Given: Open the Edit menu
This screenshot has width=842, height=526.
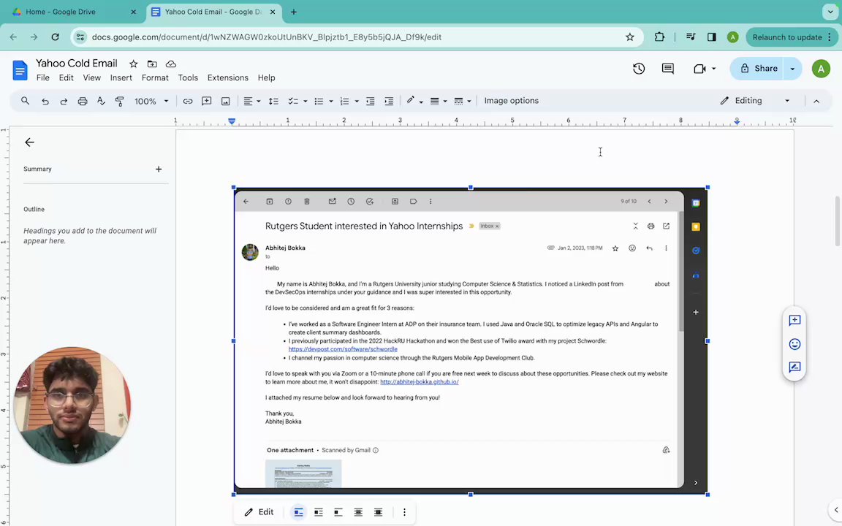Looking at the screenshot, I should coord(66,78).
